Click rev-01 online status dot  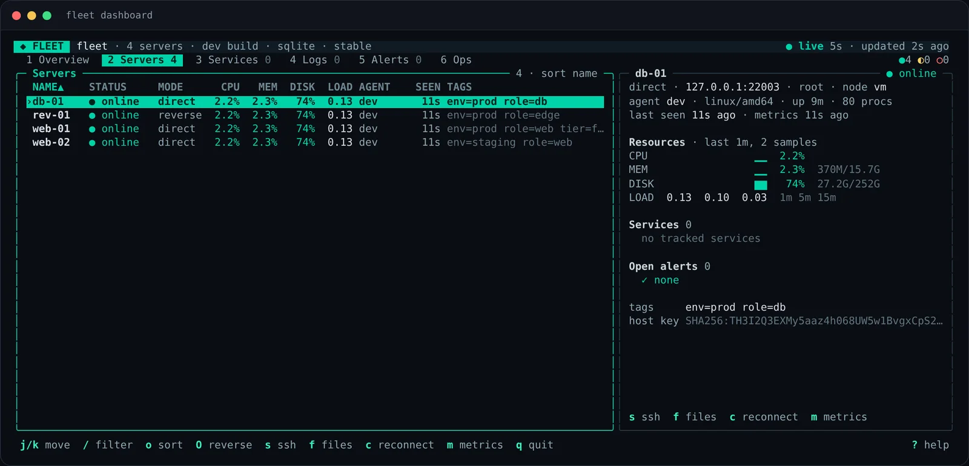tap(92, 115)
